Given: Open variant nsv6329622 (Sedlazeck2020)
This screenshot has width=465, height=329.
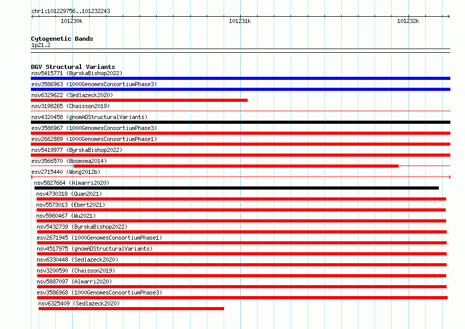Looking at the screenshot, I should (x=72, y=95).
